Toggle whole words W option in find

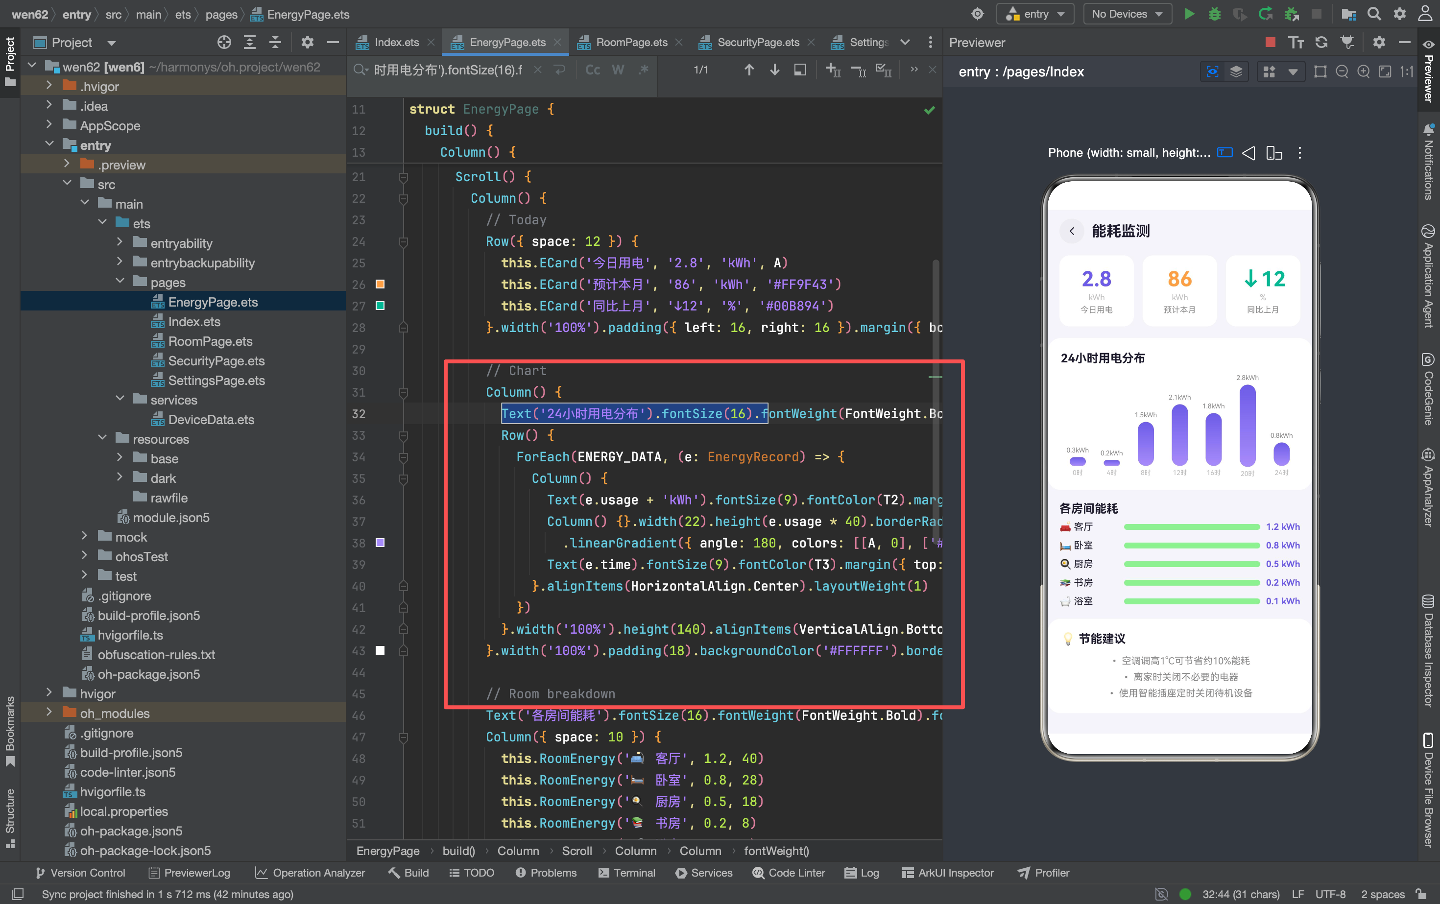pos(618,70)
